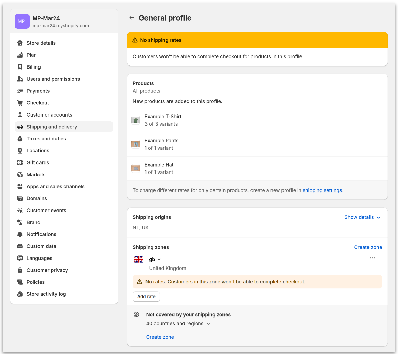This screenshot has width=398, height=354.
Task: Select the Billing icon in sidebar
Action: pos(20,67)
